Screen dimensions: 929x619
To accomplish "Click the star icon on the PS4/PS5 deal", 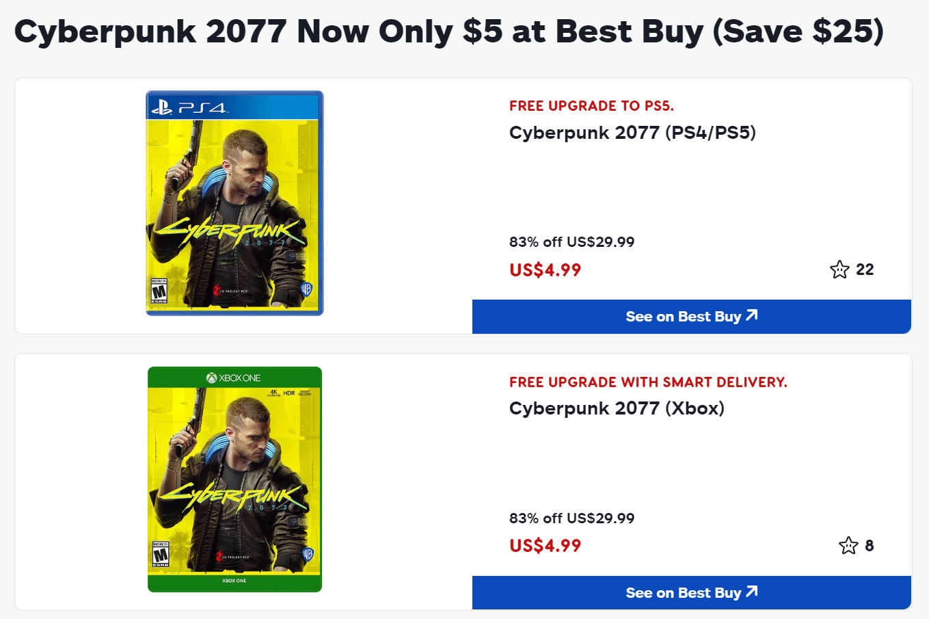I will point(839,269).
